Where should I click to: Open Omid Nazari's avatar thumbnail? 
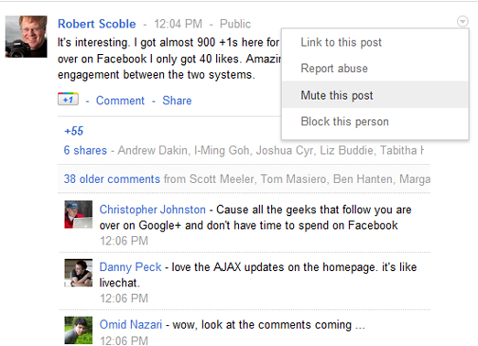pos(79,330)
